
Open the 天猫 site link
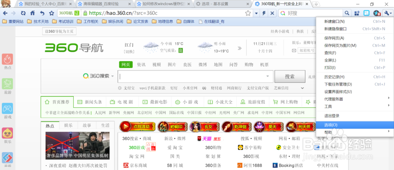(x=206, y=138)
